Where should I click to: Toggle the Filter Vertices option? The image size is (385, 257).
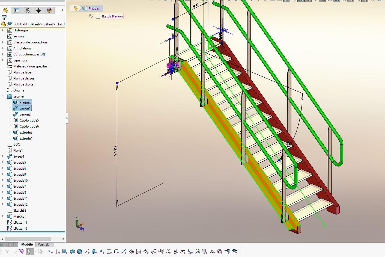tap(50, 251)
